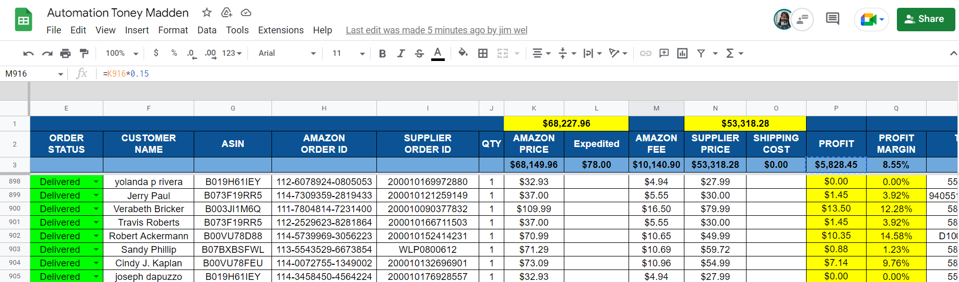The width and height of the screenshot is (959, 282).
Task: Open the Tools menu
Action: (237, 30)
